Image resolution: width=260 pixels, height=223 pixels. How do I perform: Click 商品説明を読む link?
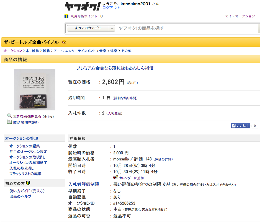coord(26,123)
